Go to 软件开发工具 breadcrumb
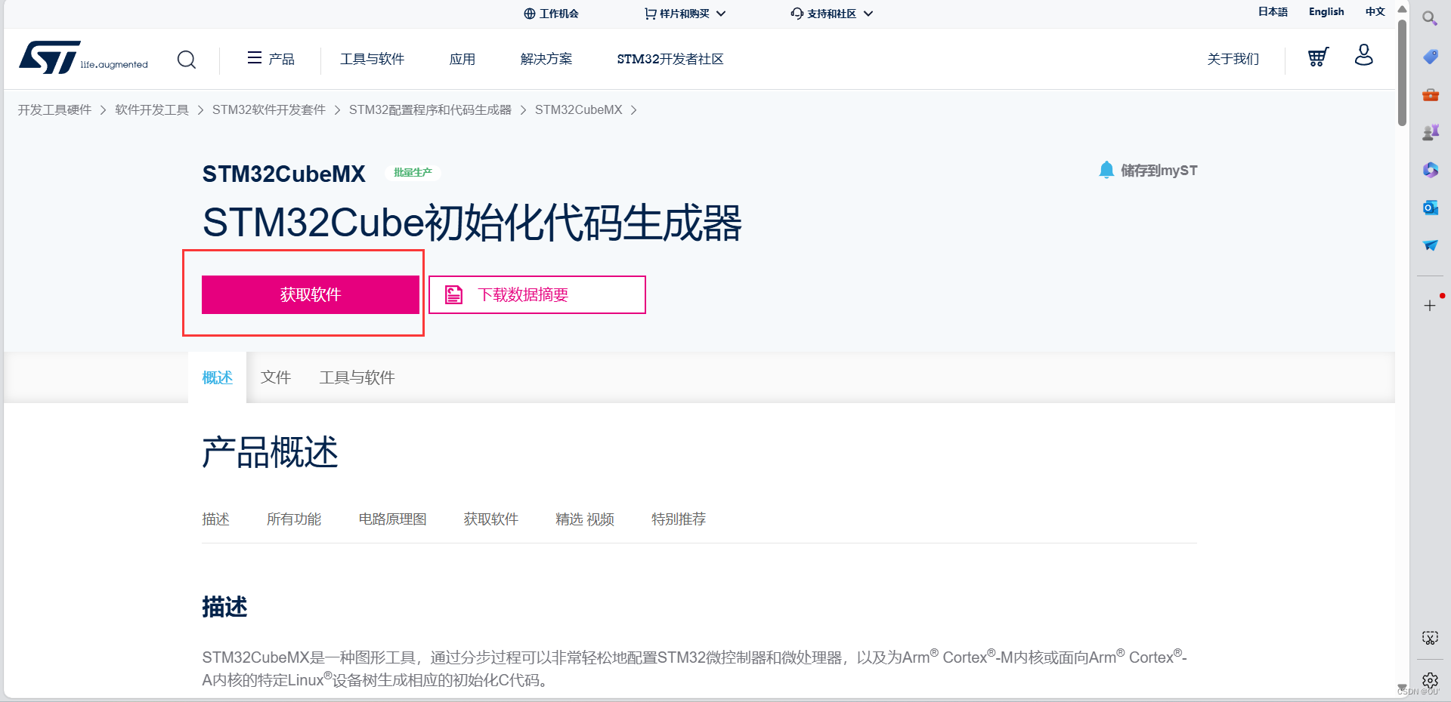1451x702 pixels. 152,110
